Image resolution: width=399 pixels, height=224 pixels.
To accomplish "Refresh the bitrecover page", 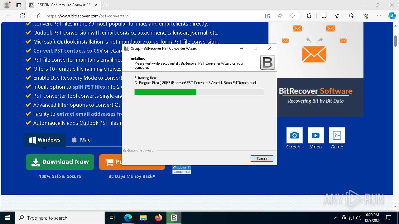I will [x=22, y=16].
